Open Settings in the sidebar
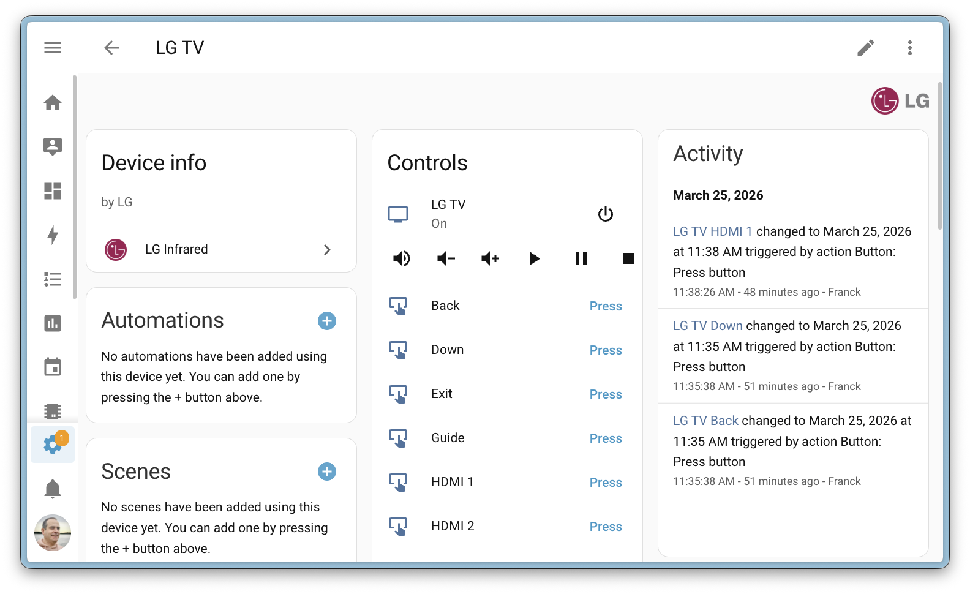Viewport: 970px width, 594px height. click(x=53, y=445)
